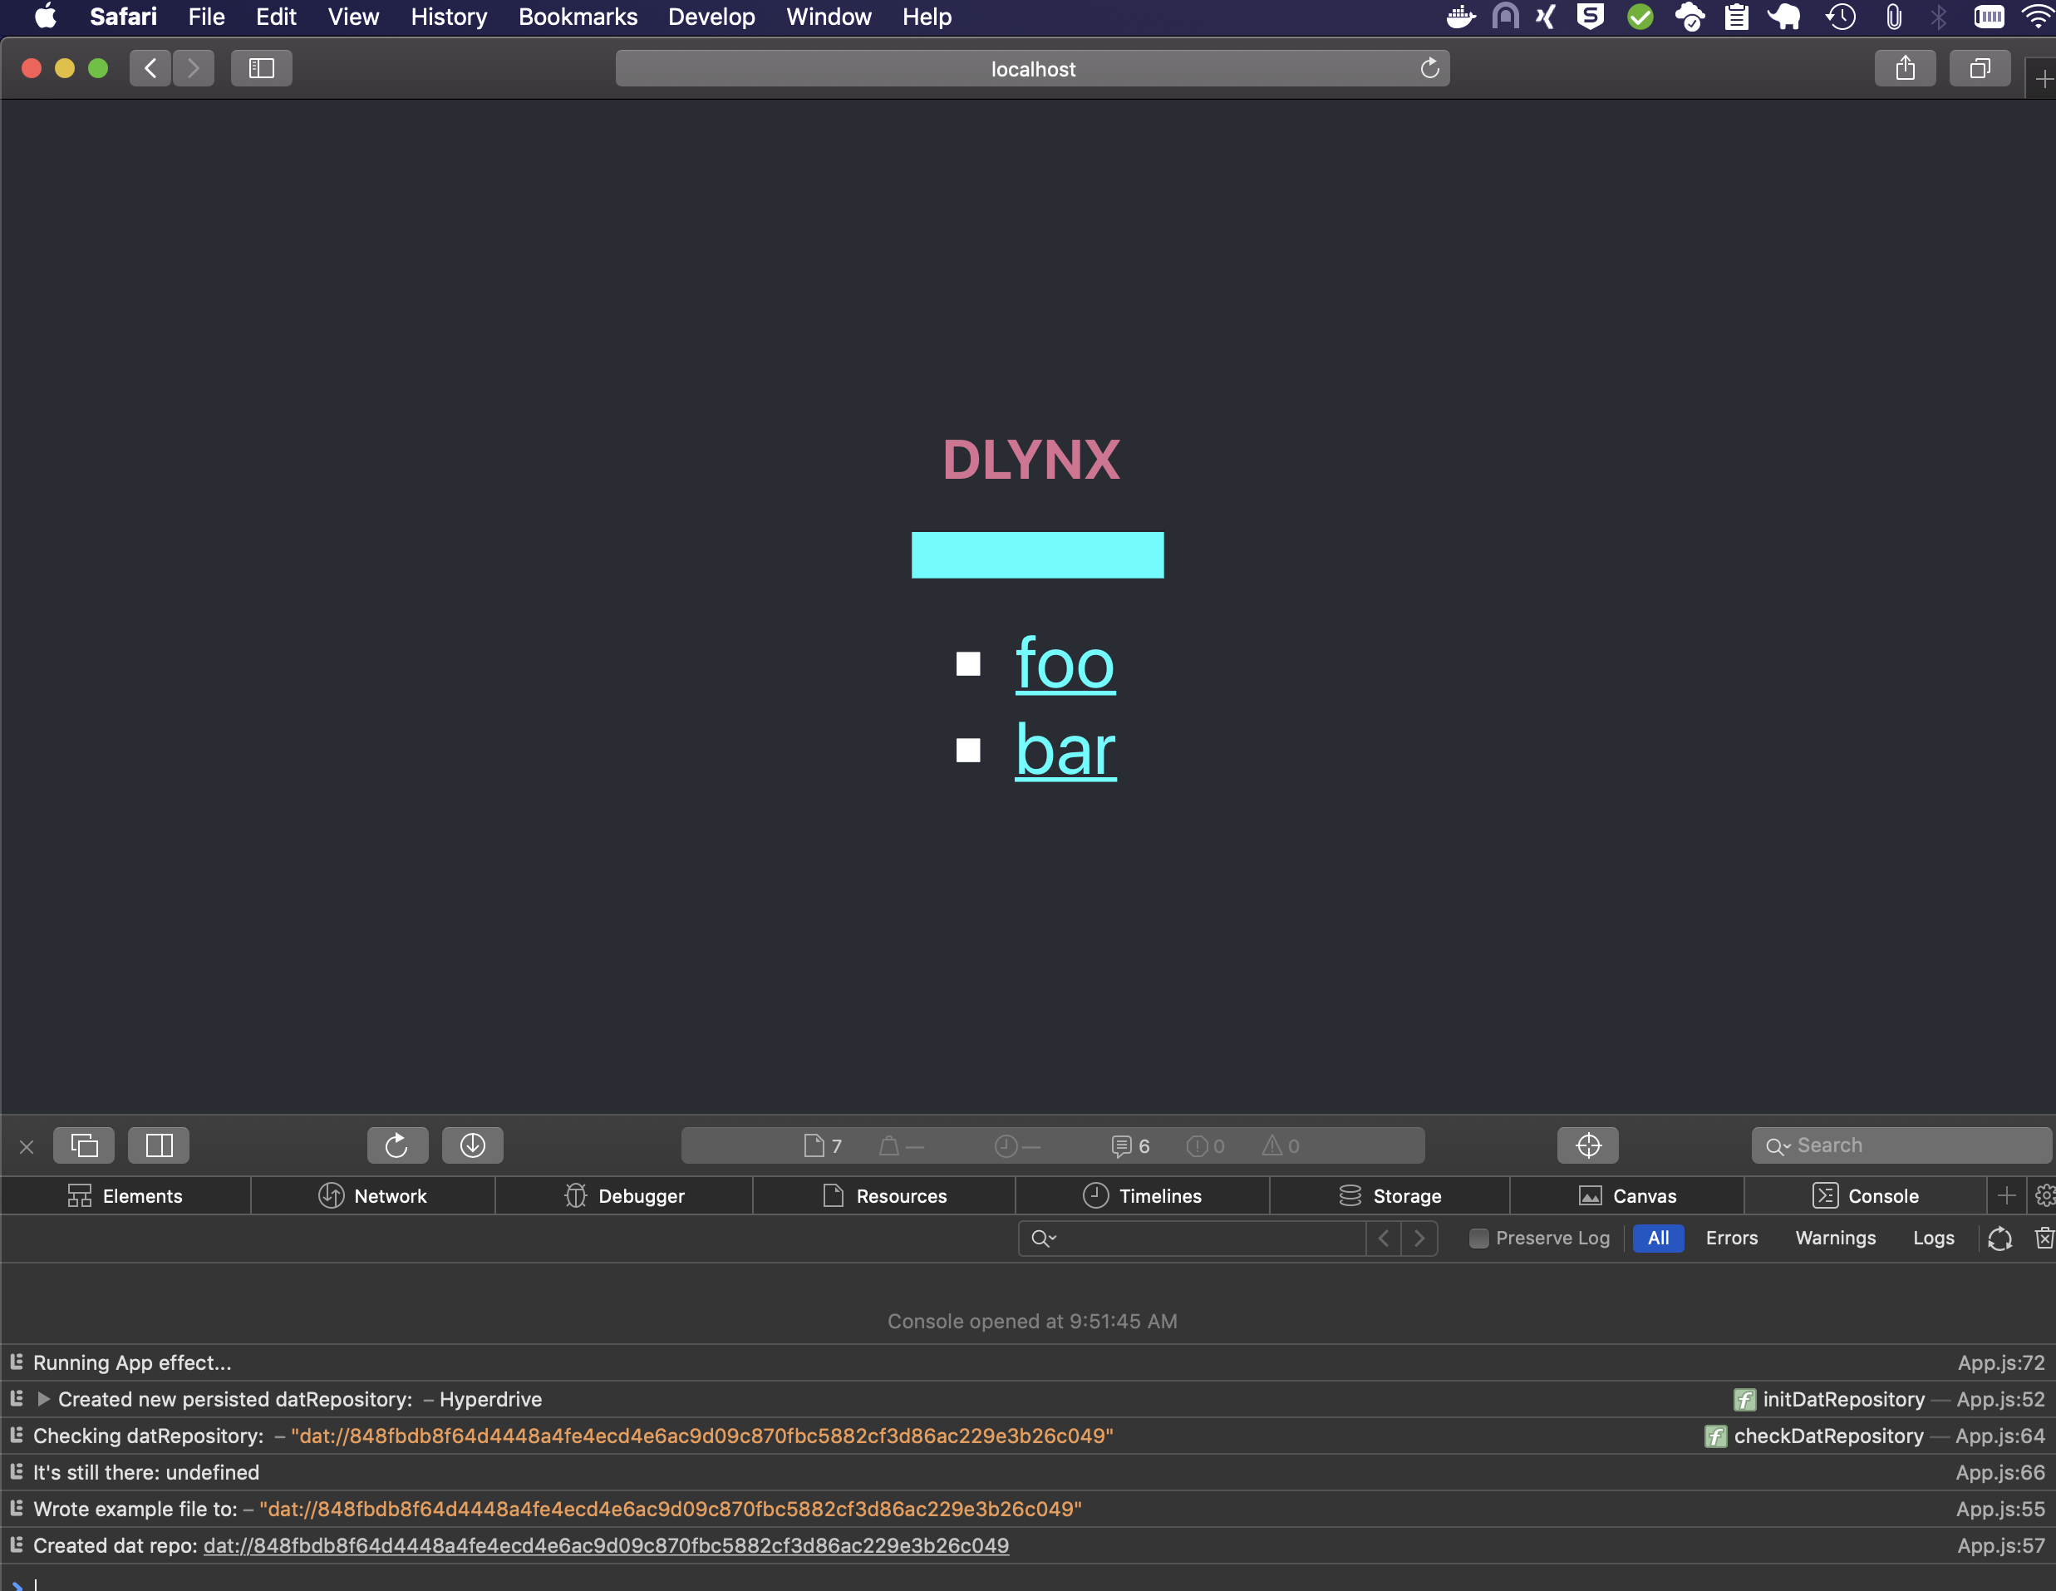Open the inspector Search field dropdown
Image resolution: width=2056 pixels, height=1591 pixels.
(x=1778, y=1145)
